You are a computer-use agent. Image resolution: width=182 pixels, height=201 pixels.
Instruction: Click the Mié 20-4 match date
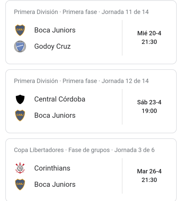(x=149, y=33)
